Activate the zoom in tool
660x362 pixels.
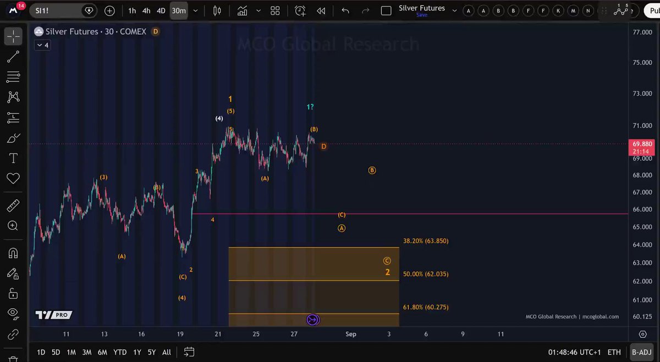[13, 226]
